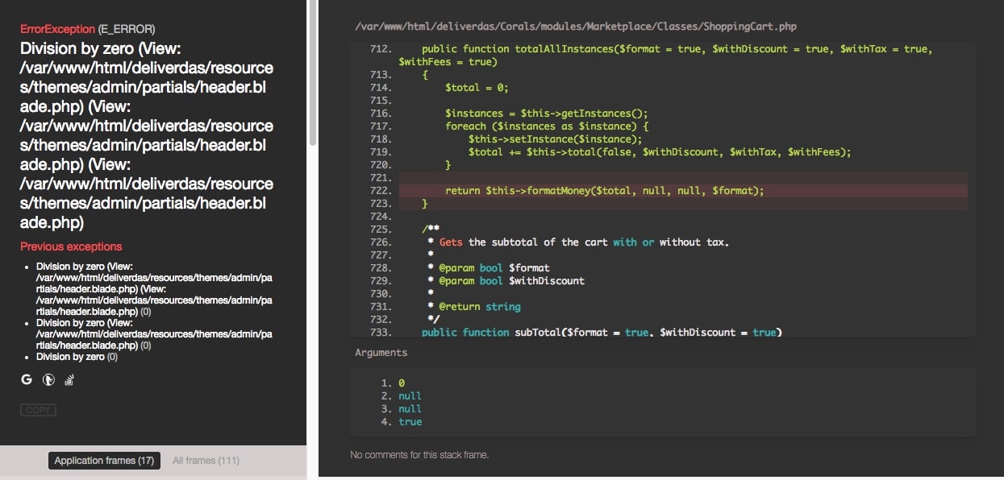Click the '(E_ERROR)' label
Screen dimensions: 1004x480
click(x=127, y=29)
